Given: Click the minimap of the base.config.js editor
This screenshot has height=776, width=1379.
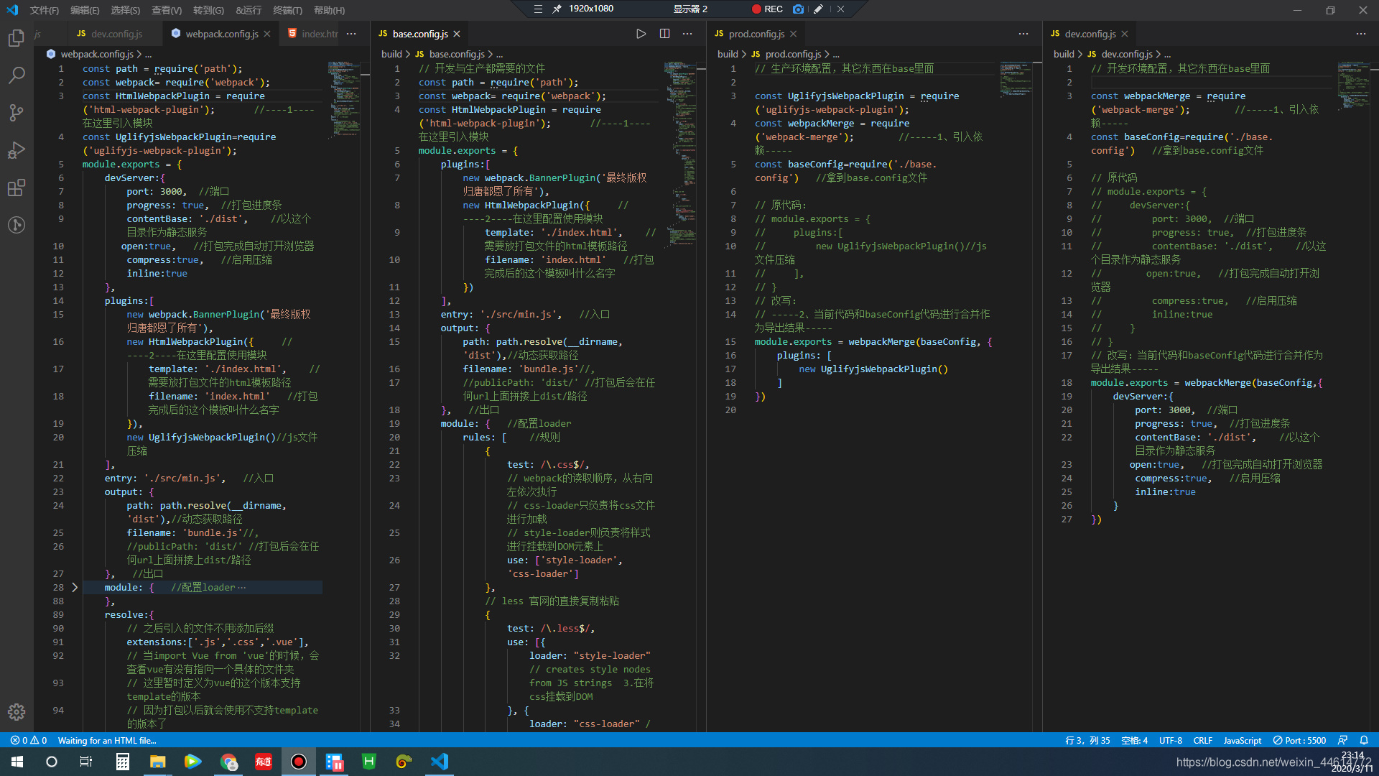Looking at the screenshot, I should (680, 154).
